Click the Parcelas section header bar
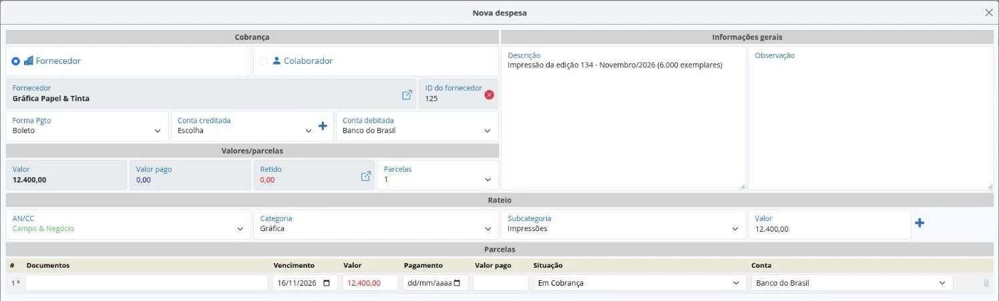Image resolution: width=999 pixels, height=301 pixels. coord(499,250)
